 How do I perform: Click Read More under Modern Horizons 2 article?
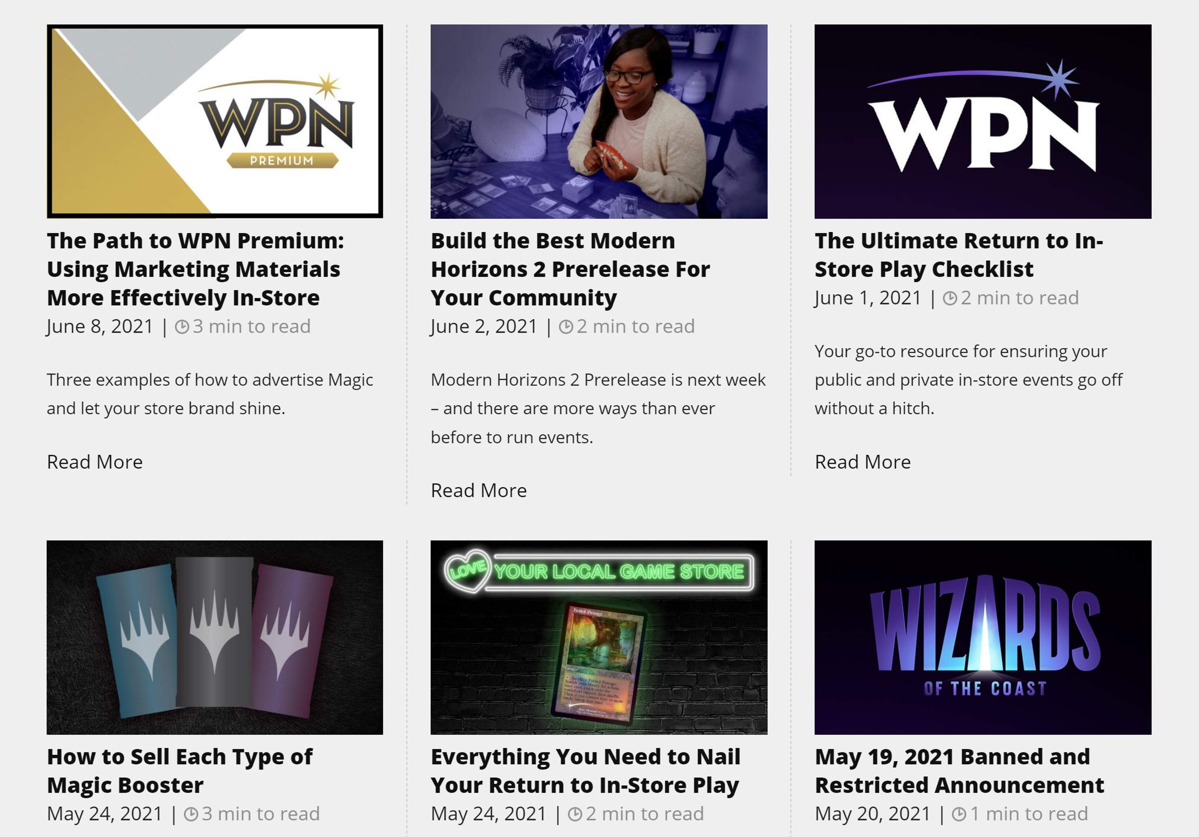(479, 490)
